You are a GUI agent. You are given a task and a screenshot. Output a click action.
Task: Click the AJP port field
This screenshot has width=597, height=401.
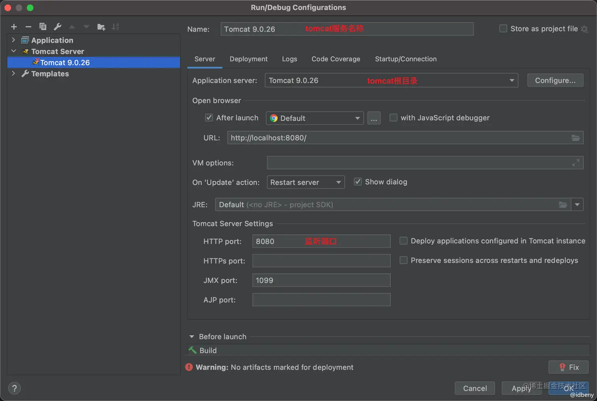pyautogui.click(x=321, y=300)
